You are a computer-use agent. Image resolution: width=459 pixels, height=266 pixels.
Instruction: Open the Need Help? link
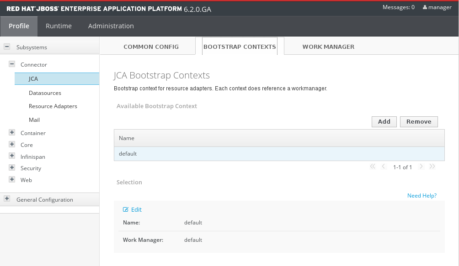click(422, 196)
